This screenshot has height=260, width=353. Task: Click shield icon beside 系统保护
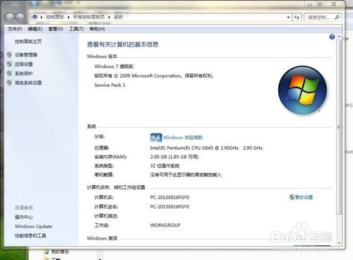click(9, 73)
